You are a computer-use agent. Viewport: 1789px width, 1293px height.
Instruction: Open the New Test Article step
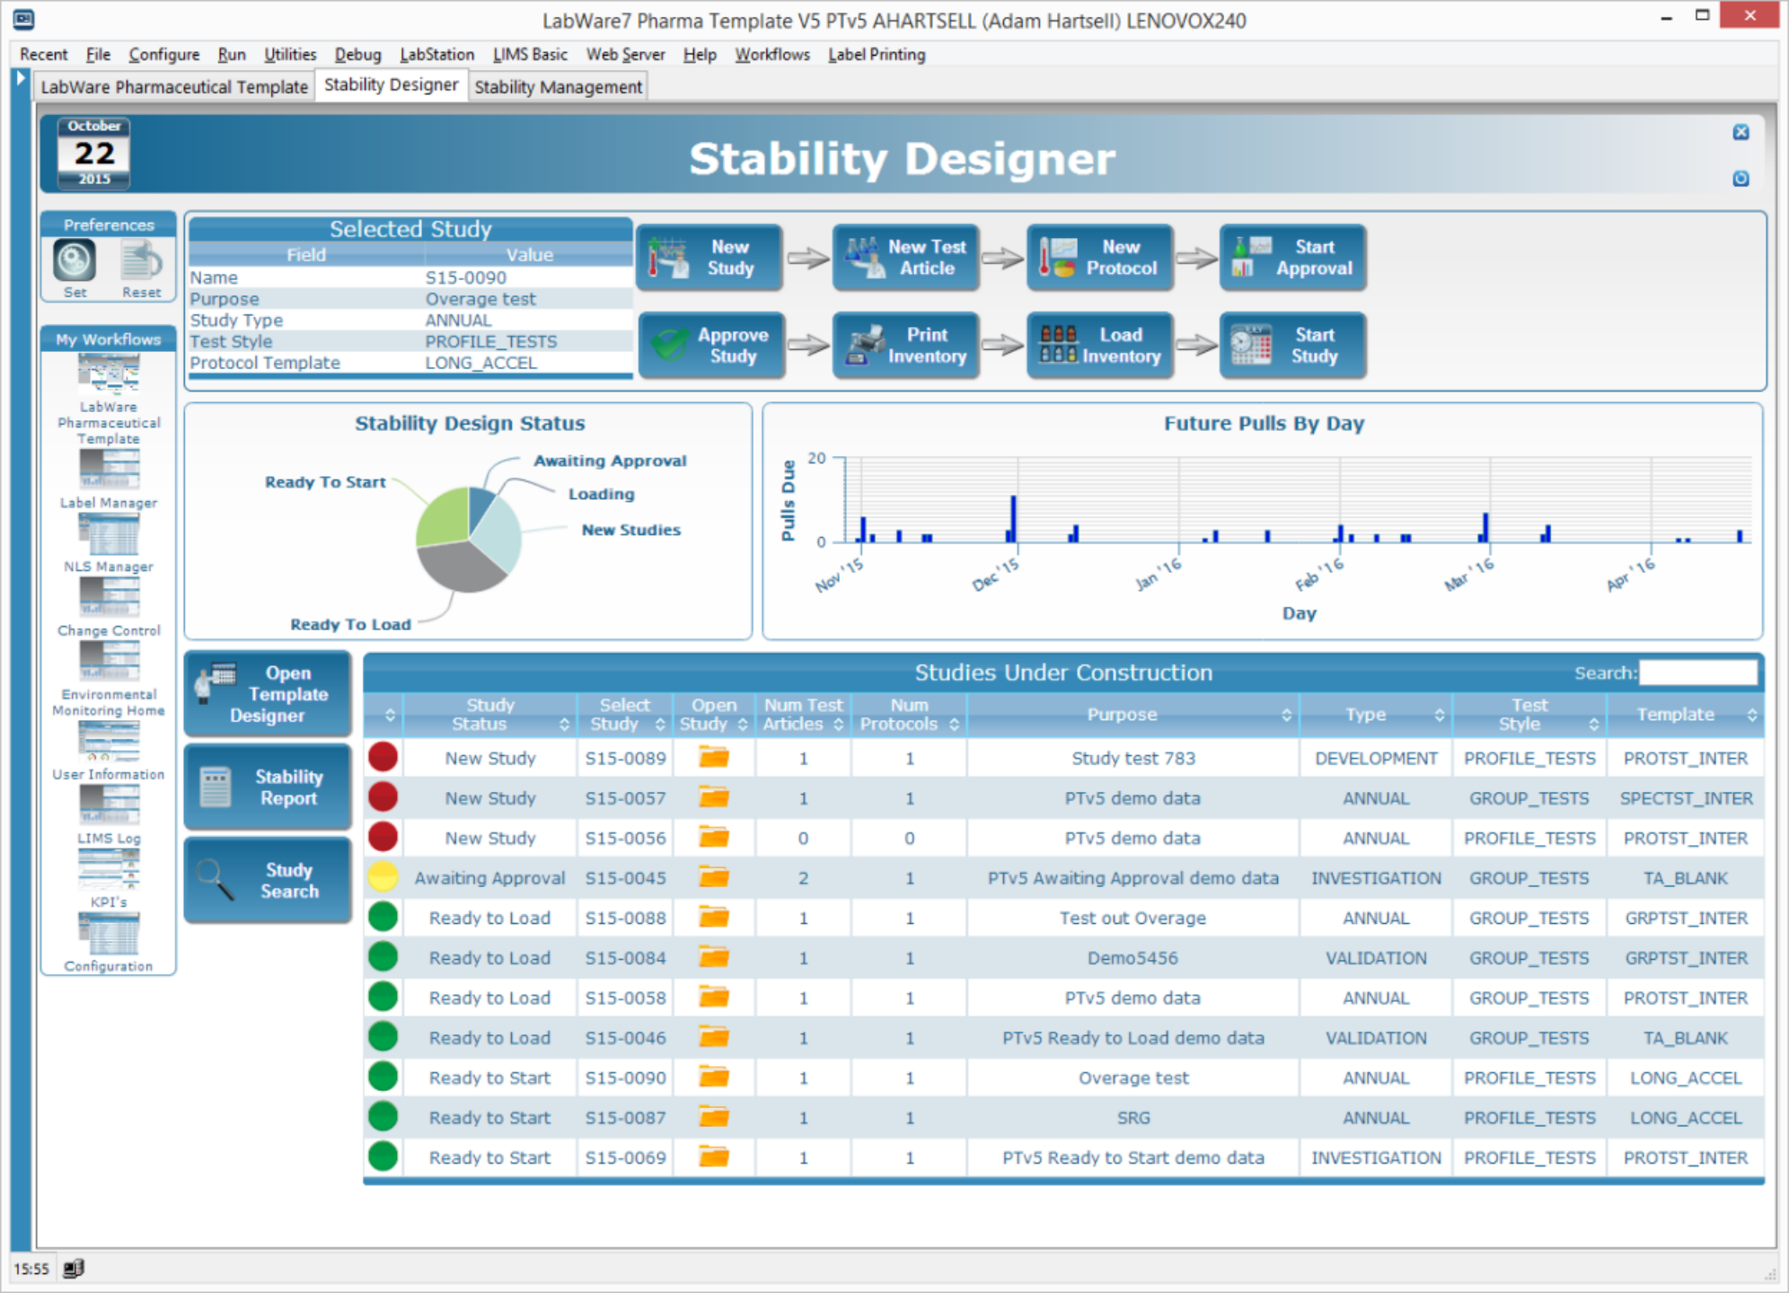(905, 258)
